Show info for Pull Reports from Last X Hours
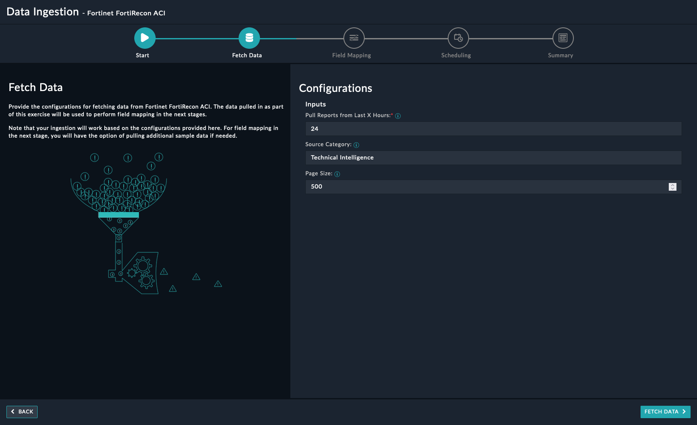This screenshot has height=425, width=697. pos(398,116)
